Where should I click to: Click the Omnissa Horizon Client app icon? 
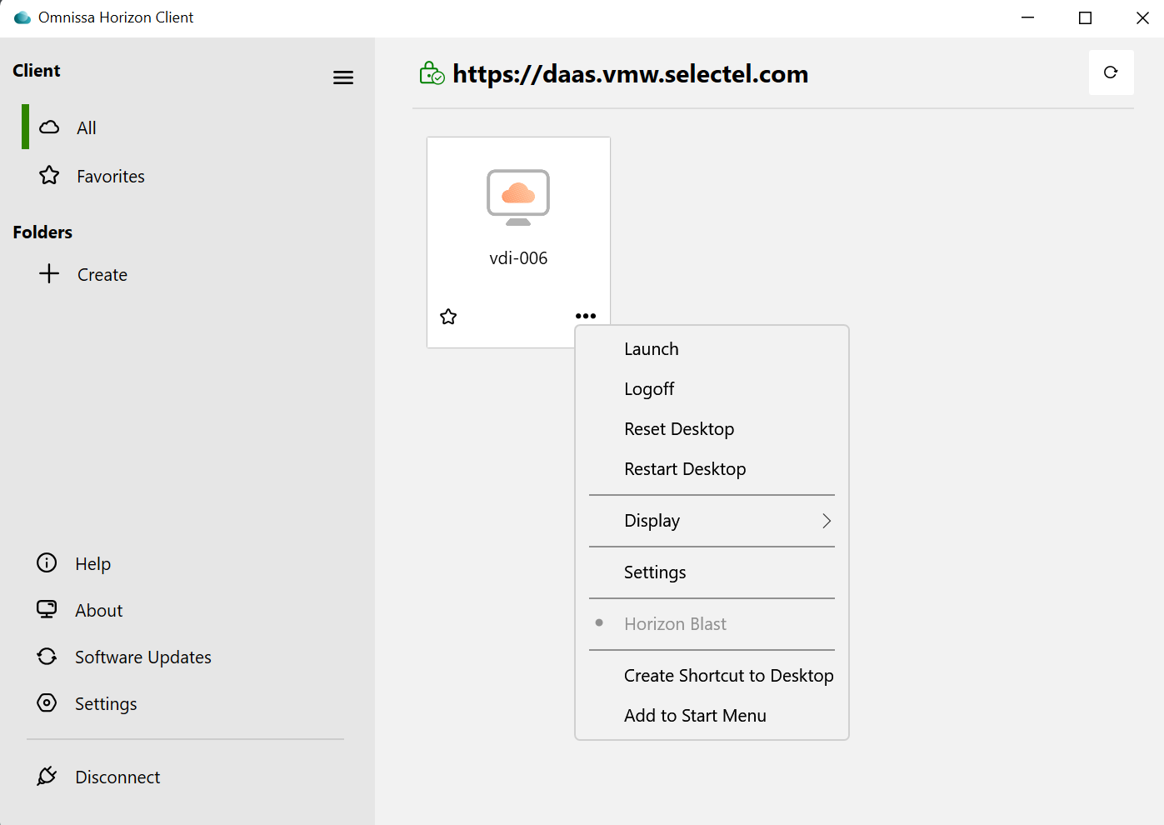pyautogui.click(x=22, y=17)
